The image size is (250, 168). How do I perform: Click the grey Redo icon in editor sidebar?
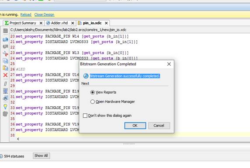pos(5,46)
